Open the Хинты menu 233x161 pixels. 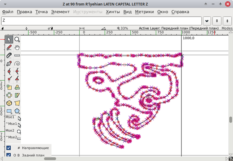click(113, 12)
